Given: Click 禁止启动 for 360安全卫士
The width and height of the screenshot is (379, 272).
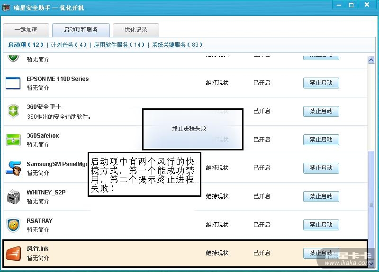Looking at the screenshot, I should click(321, 111).
